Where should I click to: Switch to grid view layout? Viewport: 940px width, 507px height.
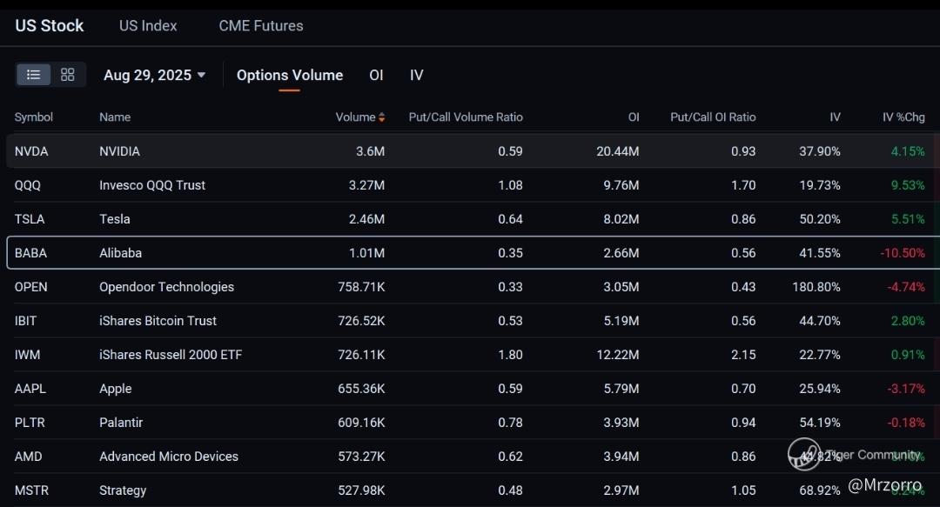pos(68,75)
